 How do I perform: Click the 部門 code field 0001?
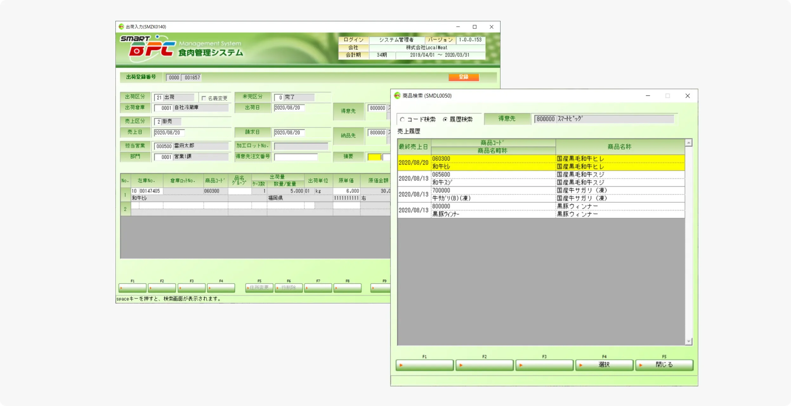(x=163, y=157)
